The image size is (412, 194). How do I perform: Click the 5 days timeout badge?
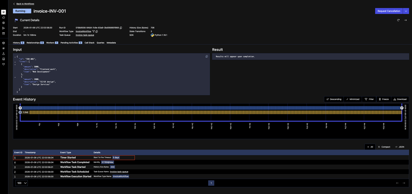(x=116, y=158)
